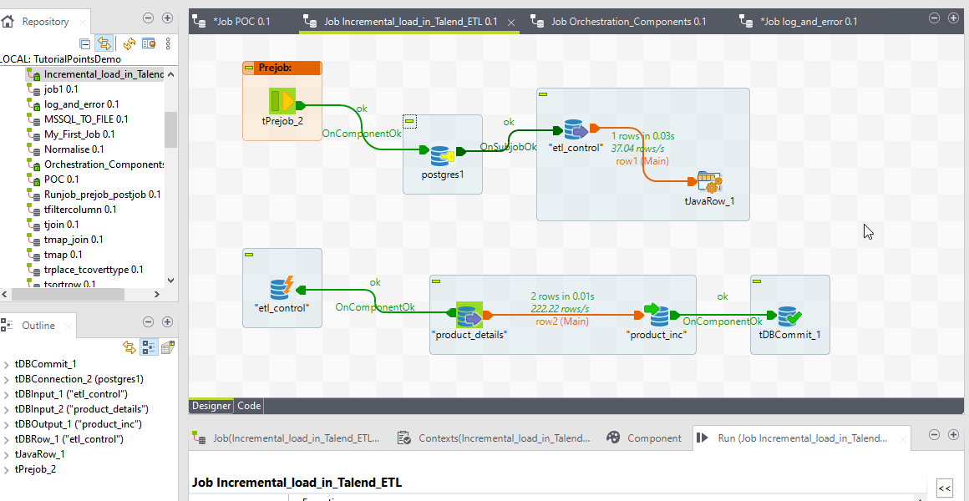Click the tPrejob_2 component icon
Screen dimensions: 969x501
click(x=282, y=103)
